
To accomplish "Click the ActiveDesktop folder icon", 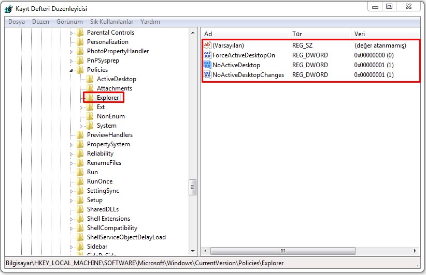I will 90,79.
